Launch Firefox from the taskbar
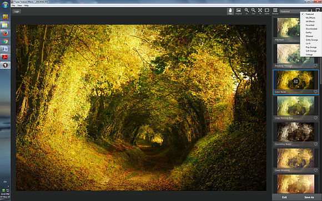 tap(5, 33)
